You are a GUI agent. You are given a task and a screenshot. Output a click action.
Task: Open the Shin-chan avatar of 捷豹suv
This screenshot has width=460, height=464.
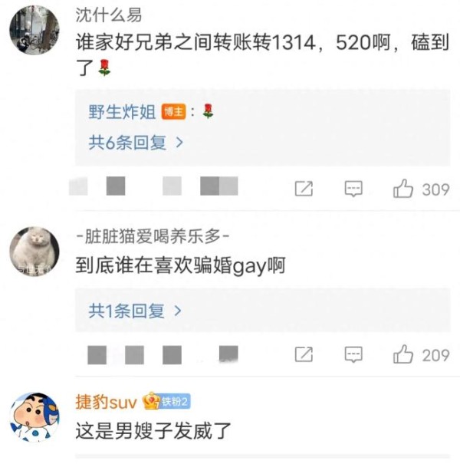[34, 417]
